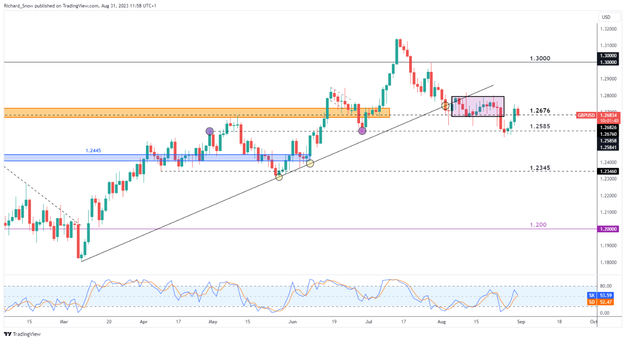Click the purple circle marker near May
The width and height of the screenshot is (626, 341).
[x=210, y=131]
